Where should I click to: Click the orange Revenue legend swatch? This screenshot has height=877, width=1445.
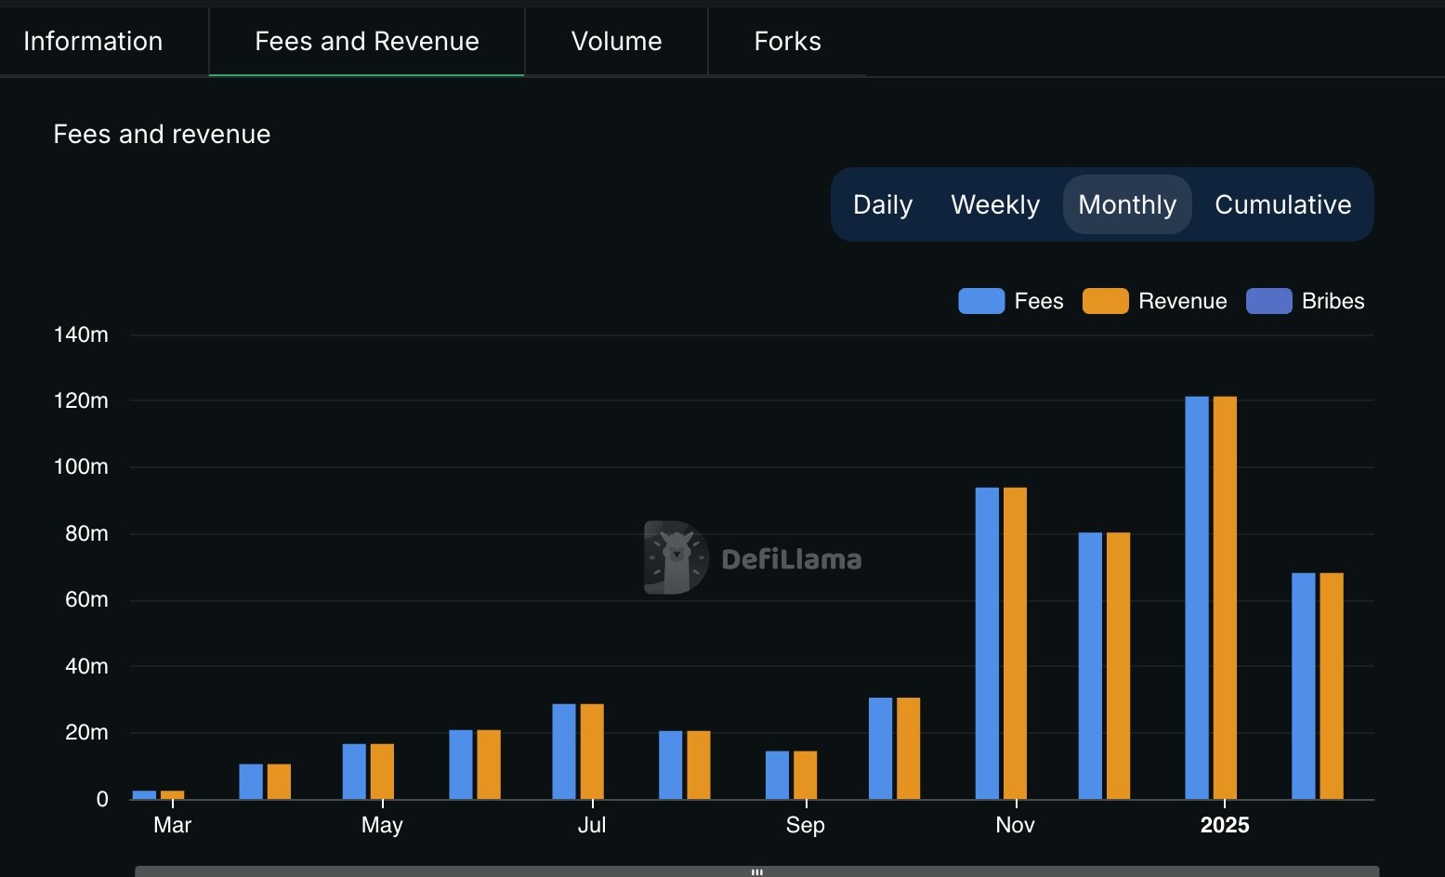(x=1106, y=301)
